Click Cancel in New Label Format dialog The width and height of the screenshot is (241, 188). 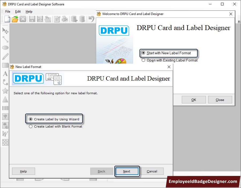152,171
